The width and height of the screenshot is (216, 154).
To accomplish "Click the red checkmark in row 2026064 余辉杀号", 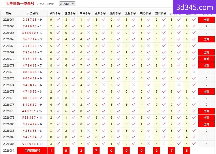I will click(58, 20).
